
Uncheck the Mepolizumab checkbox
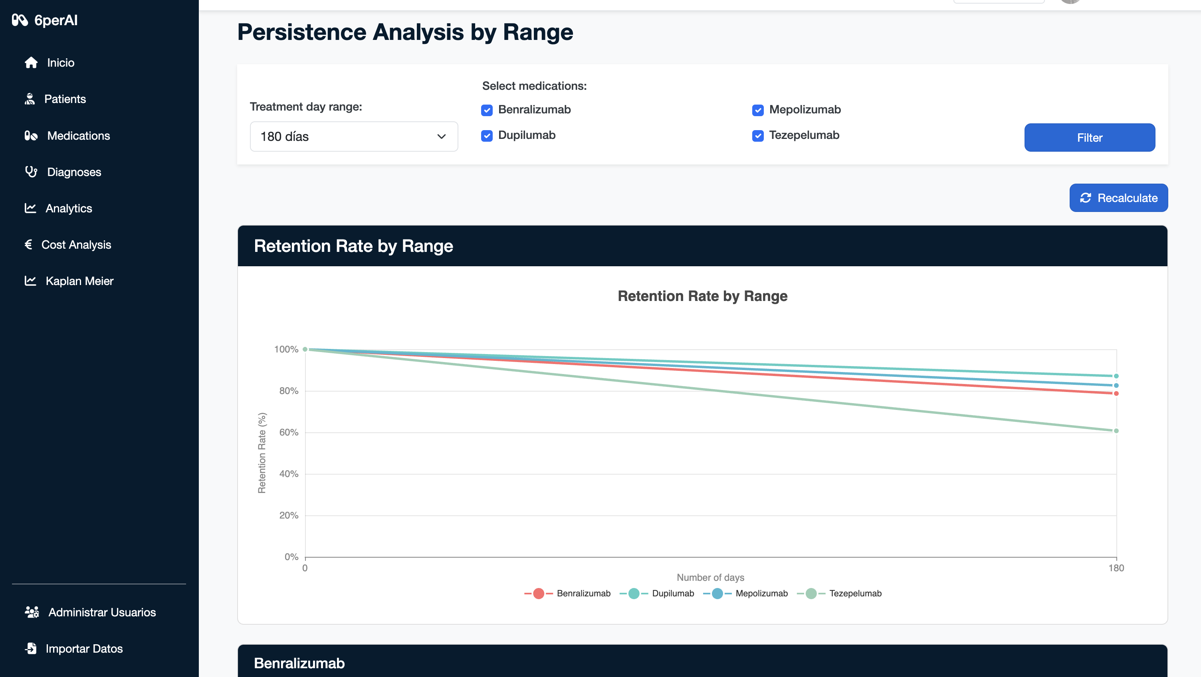(758, 111)
